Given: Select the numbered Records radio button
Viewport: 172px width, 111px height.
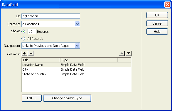Looking at the screenshot, I should [x=23, y=32].
